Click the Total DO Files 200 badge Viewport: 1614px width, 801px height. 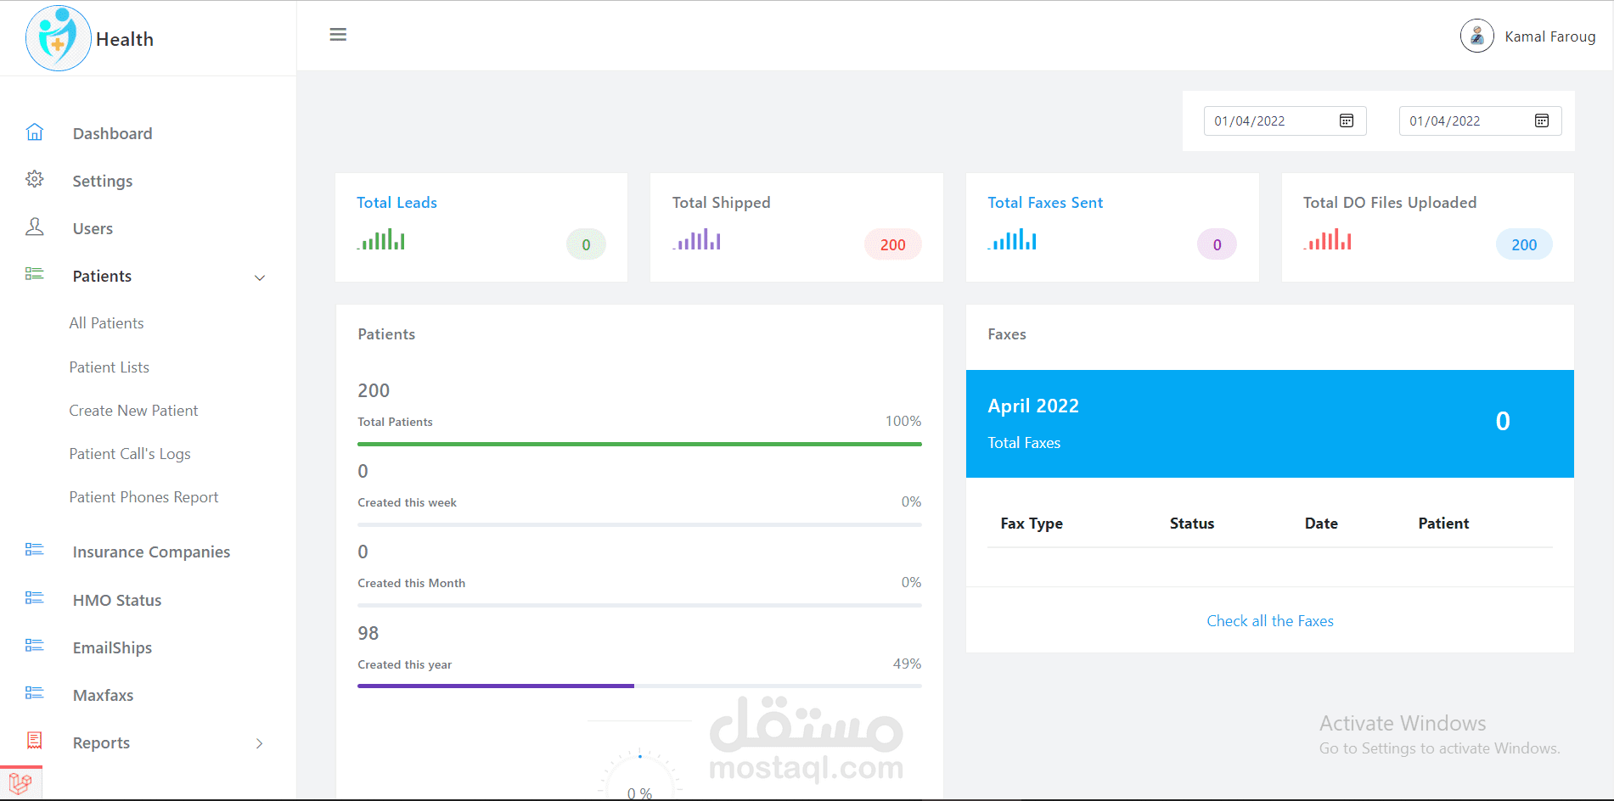pos(1524,244)
